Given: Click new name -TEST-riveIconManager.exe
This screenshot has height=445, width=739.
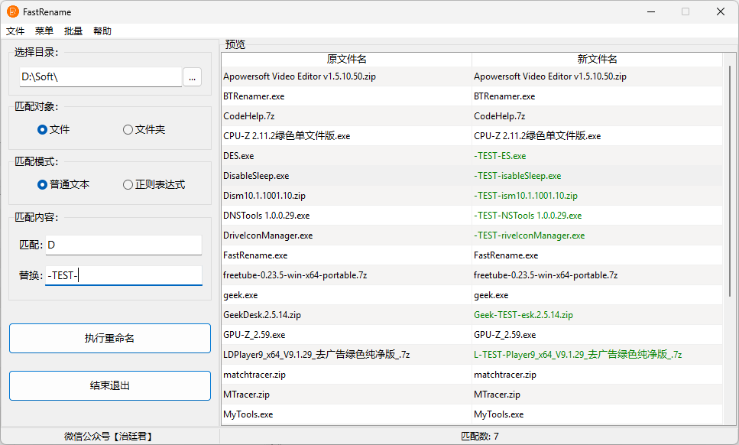Looking at the screenshot, I should pos(530,235).
